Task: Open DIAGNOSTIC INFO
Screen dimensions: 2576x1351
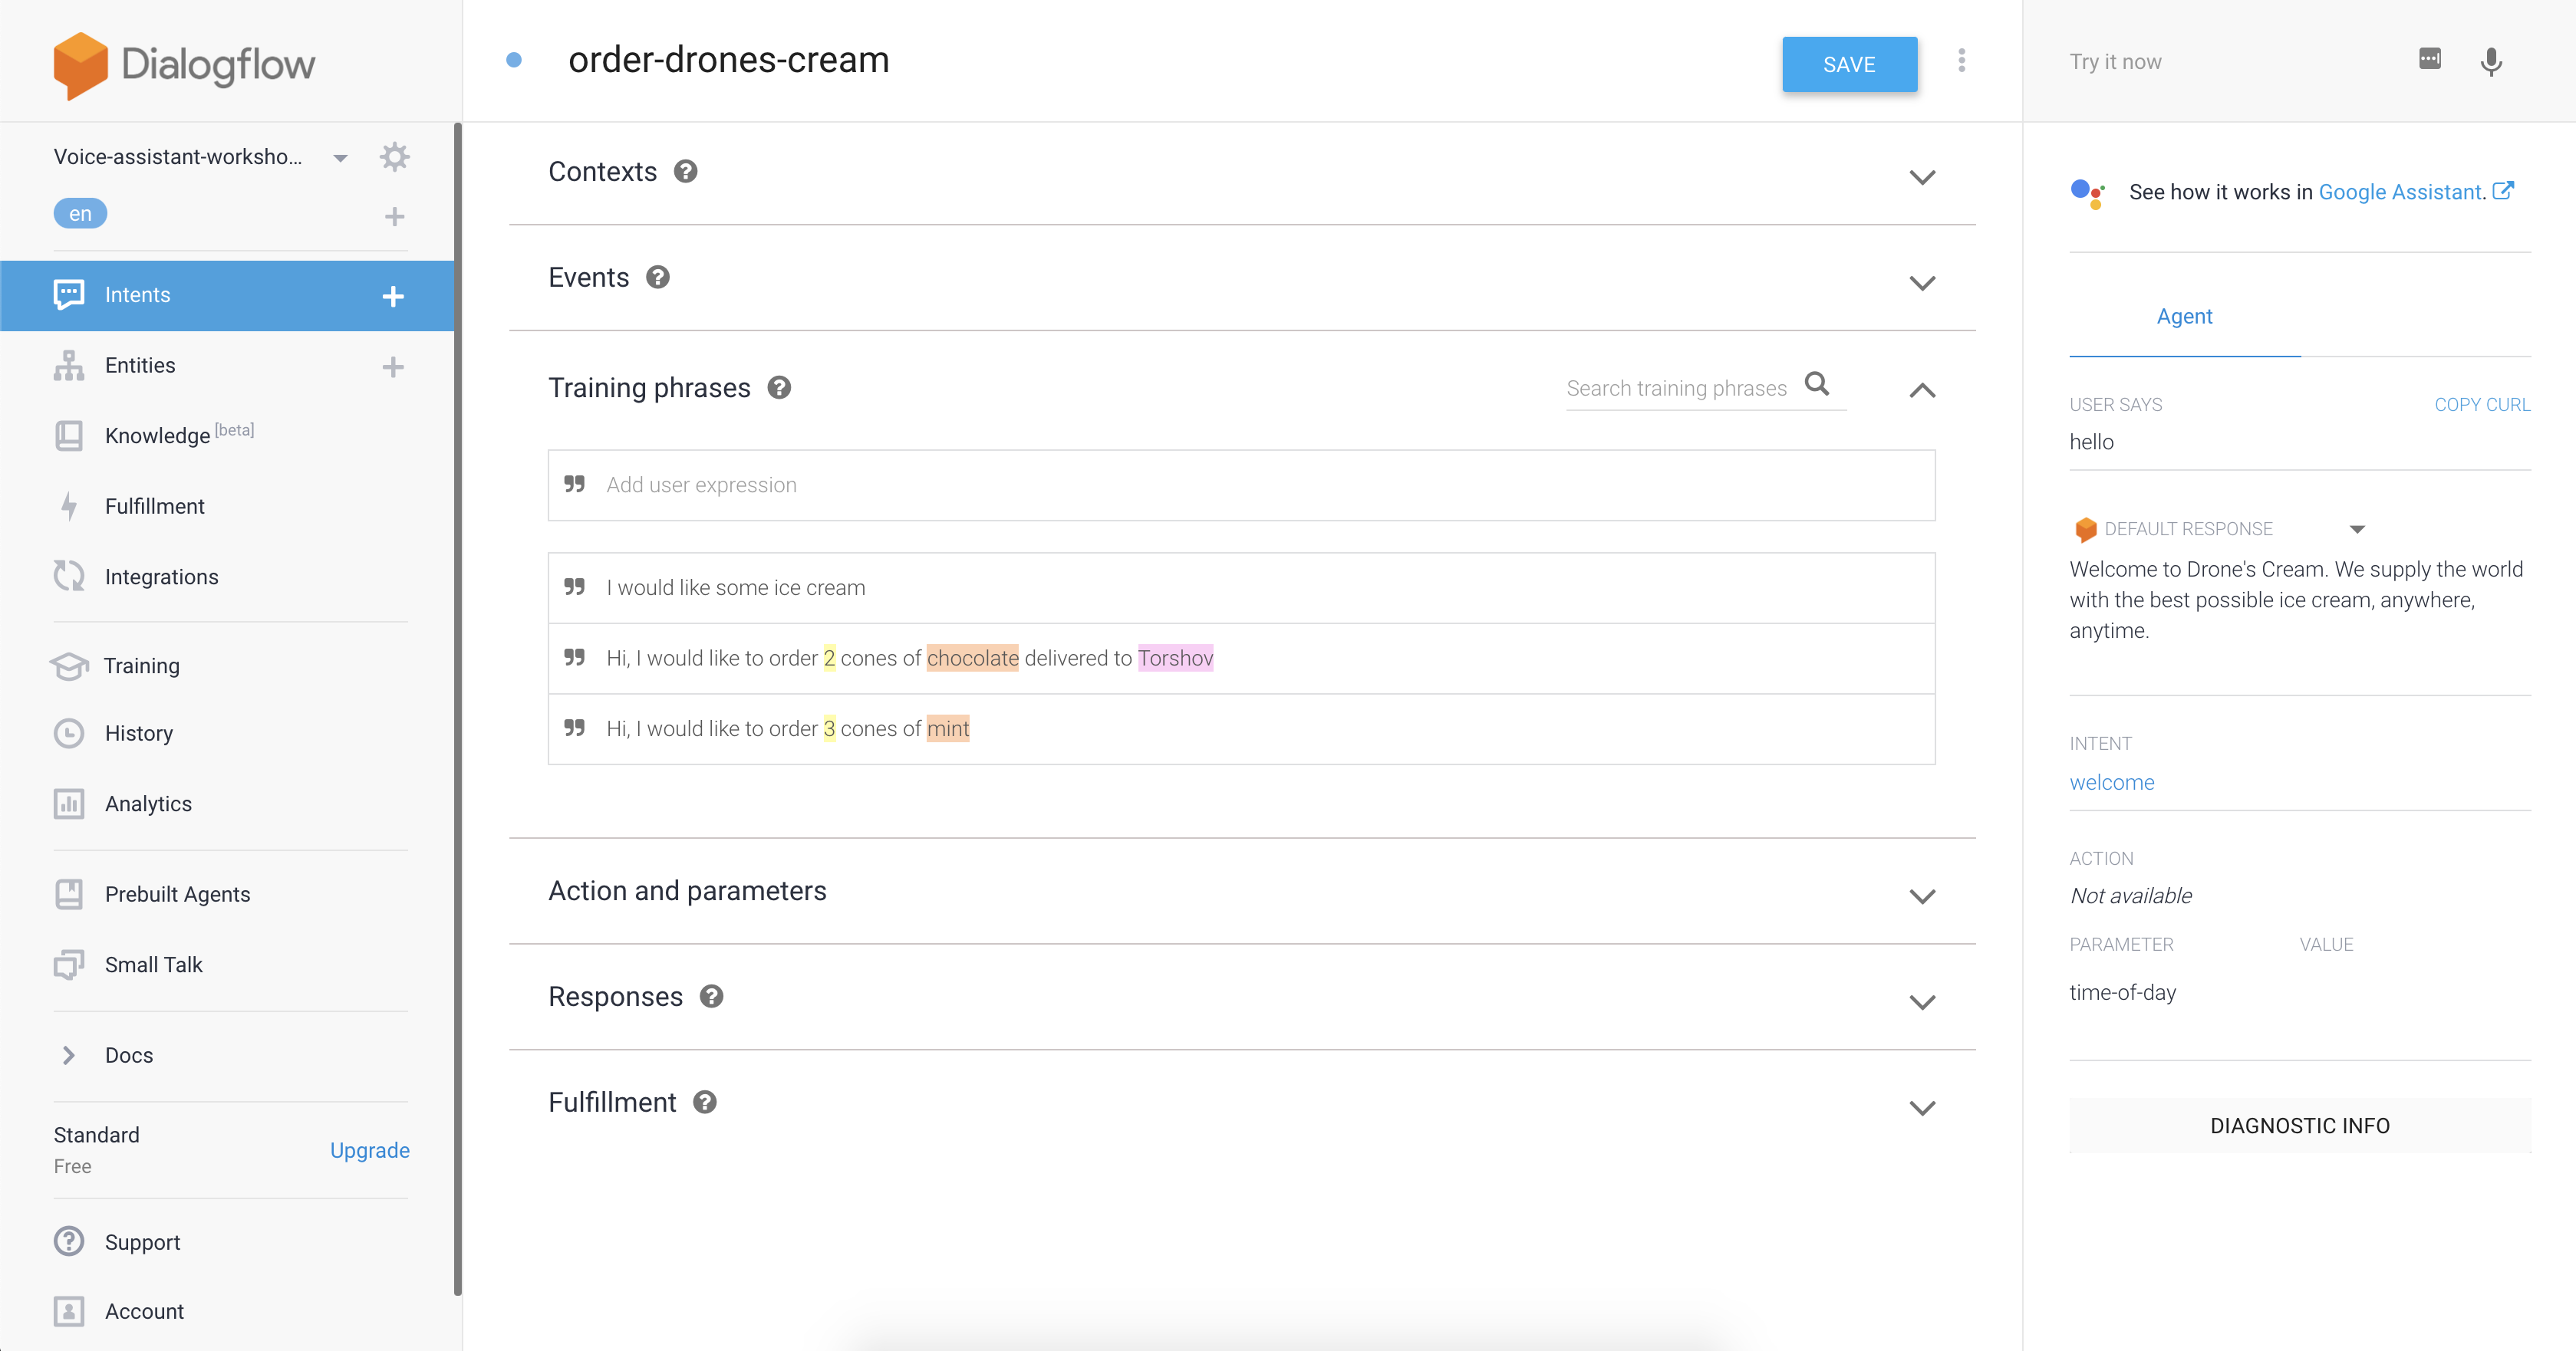Action: point(2300,1125)
